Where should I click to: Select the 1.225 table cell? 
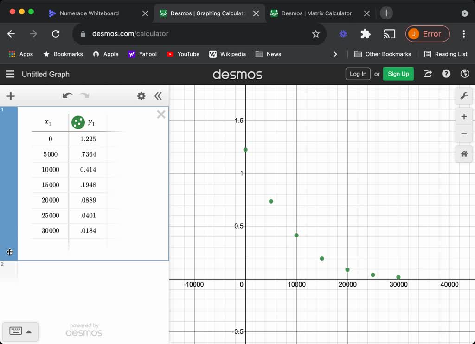(88, 139)
